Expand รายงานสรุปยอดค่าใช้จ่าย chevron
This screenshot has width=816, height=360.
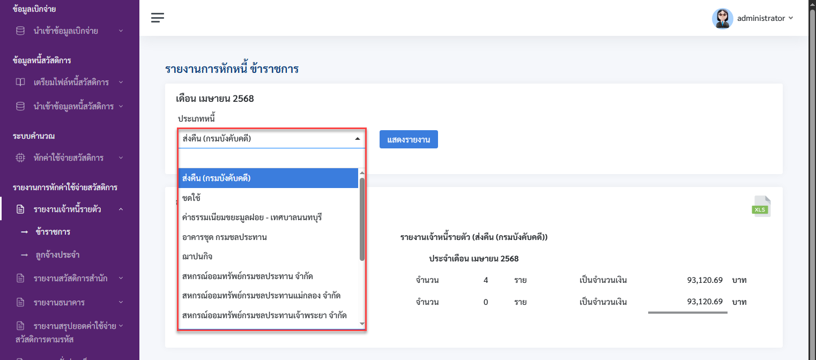pos(121,325)
